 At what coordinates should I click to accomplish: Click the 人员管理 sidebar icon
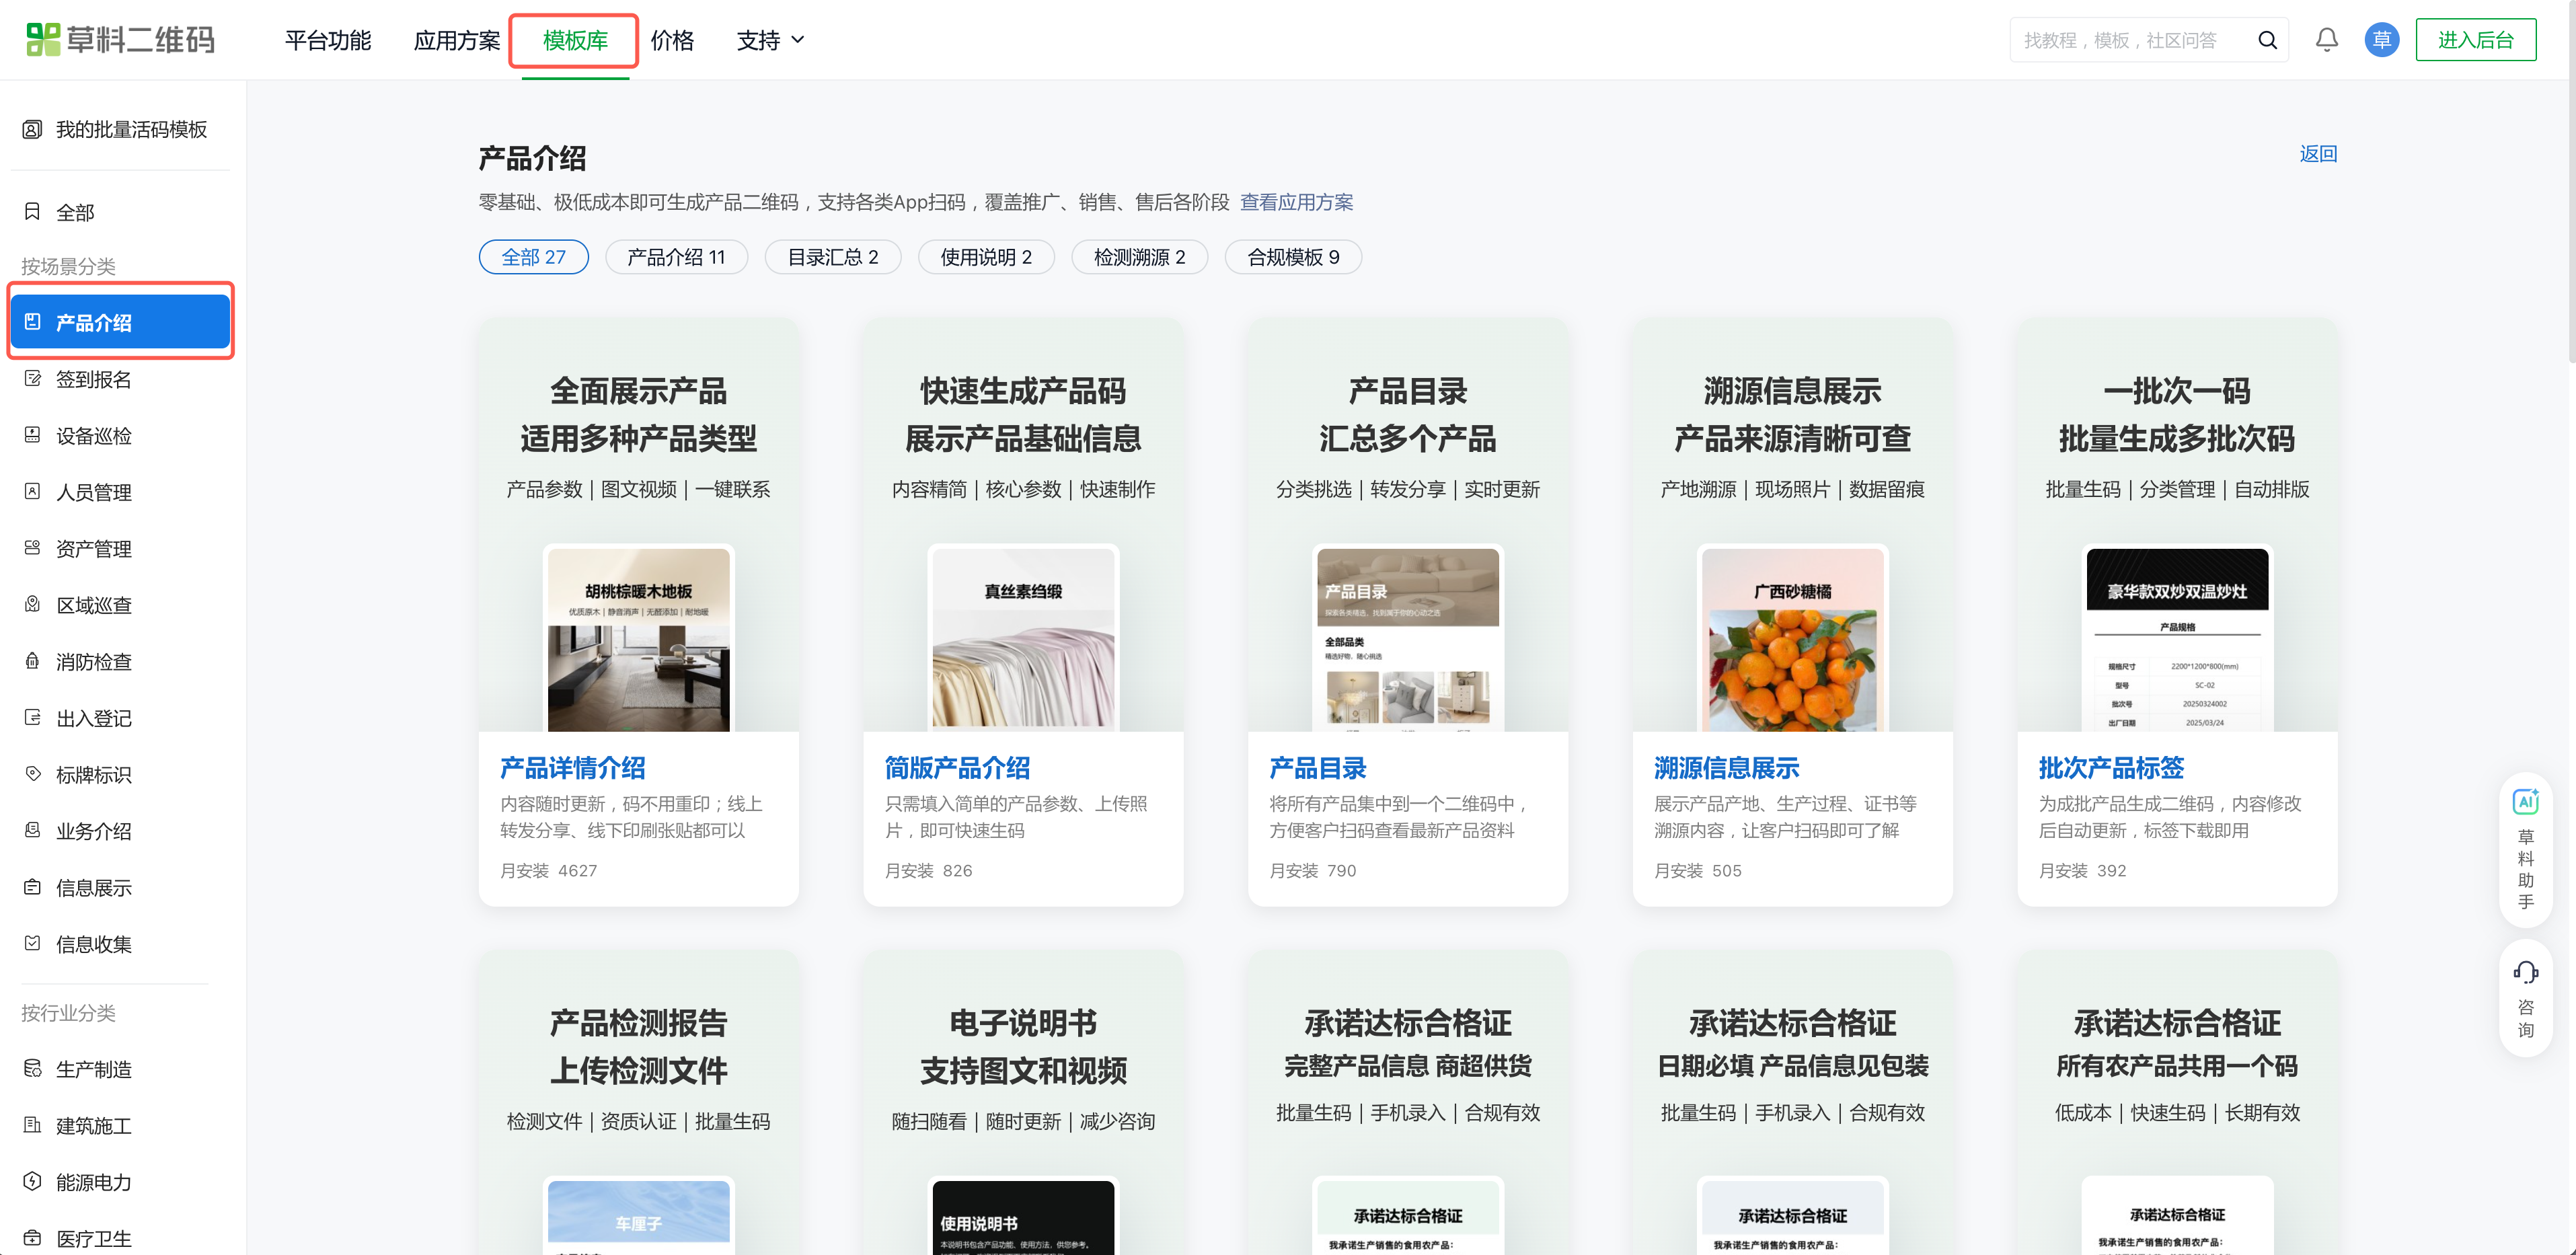pos(32,492)
